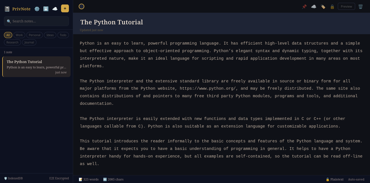Open settings via the gear icon
370x183 pixels.
click(37, 9)
